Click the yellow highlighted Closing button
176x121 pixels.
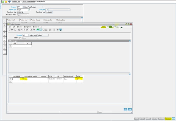[168, 119]
